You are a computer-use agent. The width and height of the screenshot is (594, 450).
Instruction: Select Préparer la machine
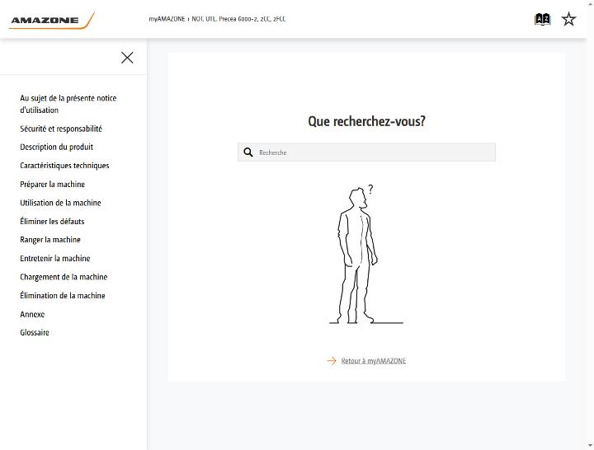click(x=52, y=185)
